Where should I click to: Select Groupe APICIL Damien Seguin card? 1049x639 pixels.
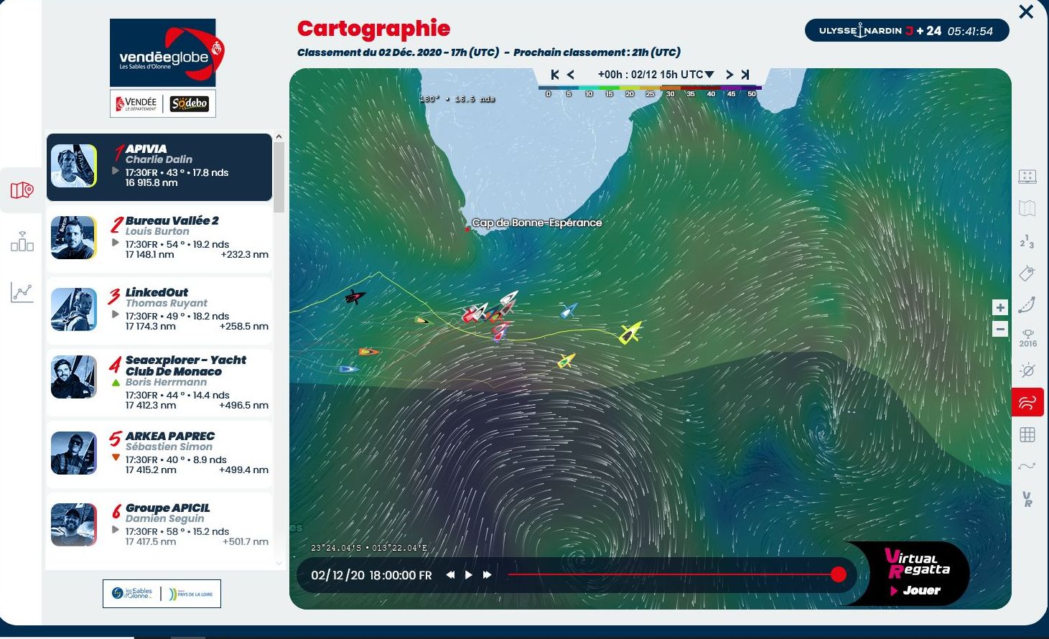point(159,526)
